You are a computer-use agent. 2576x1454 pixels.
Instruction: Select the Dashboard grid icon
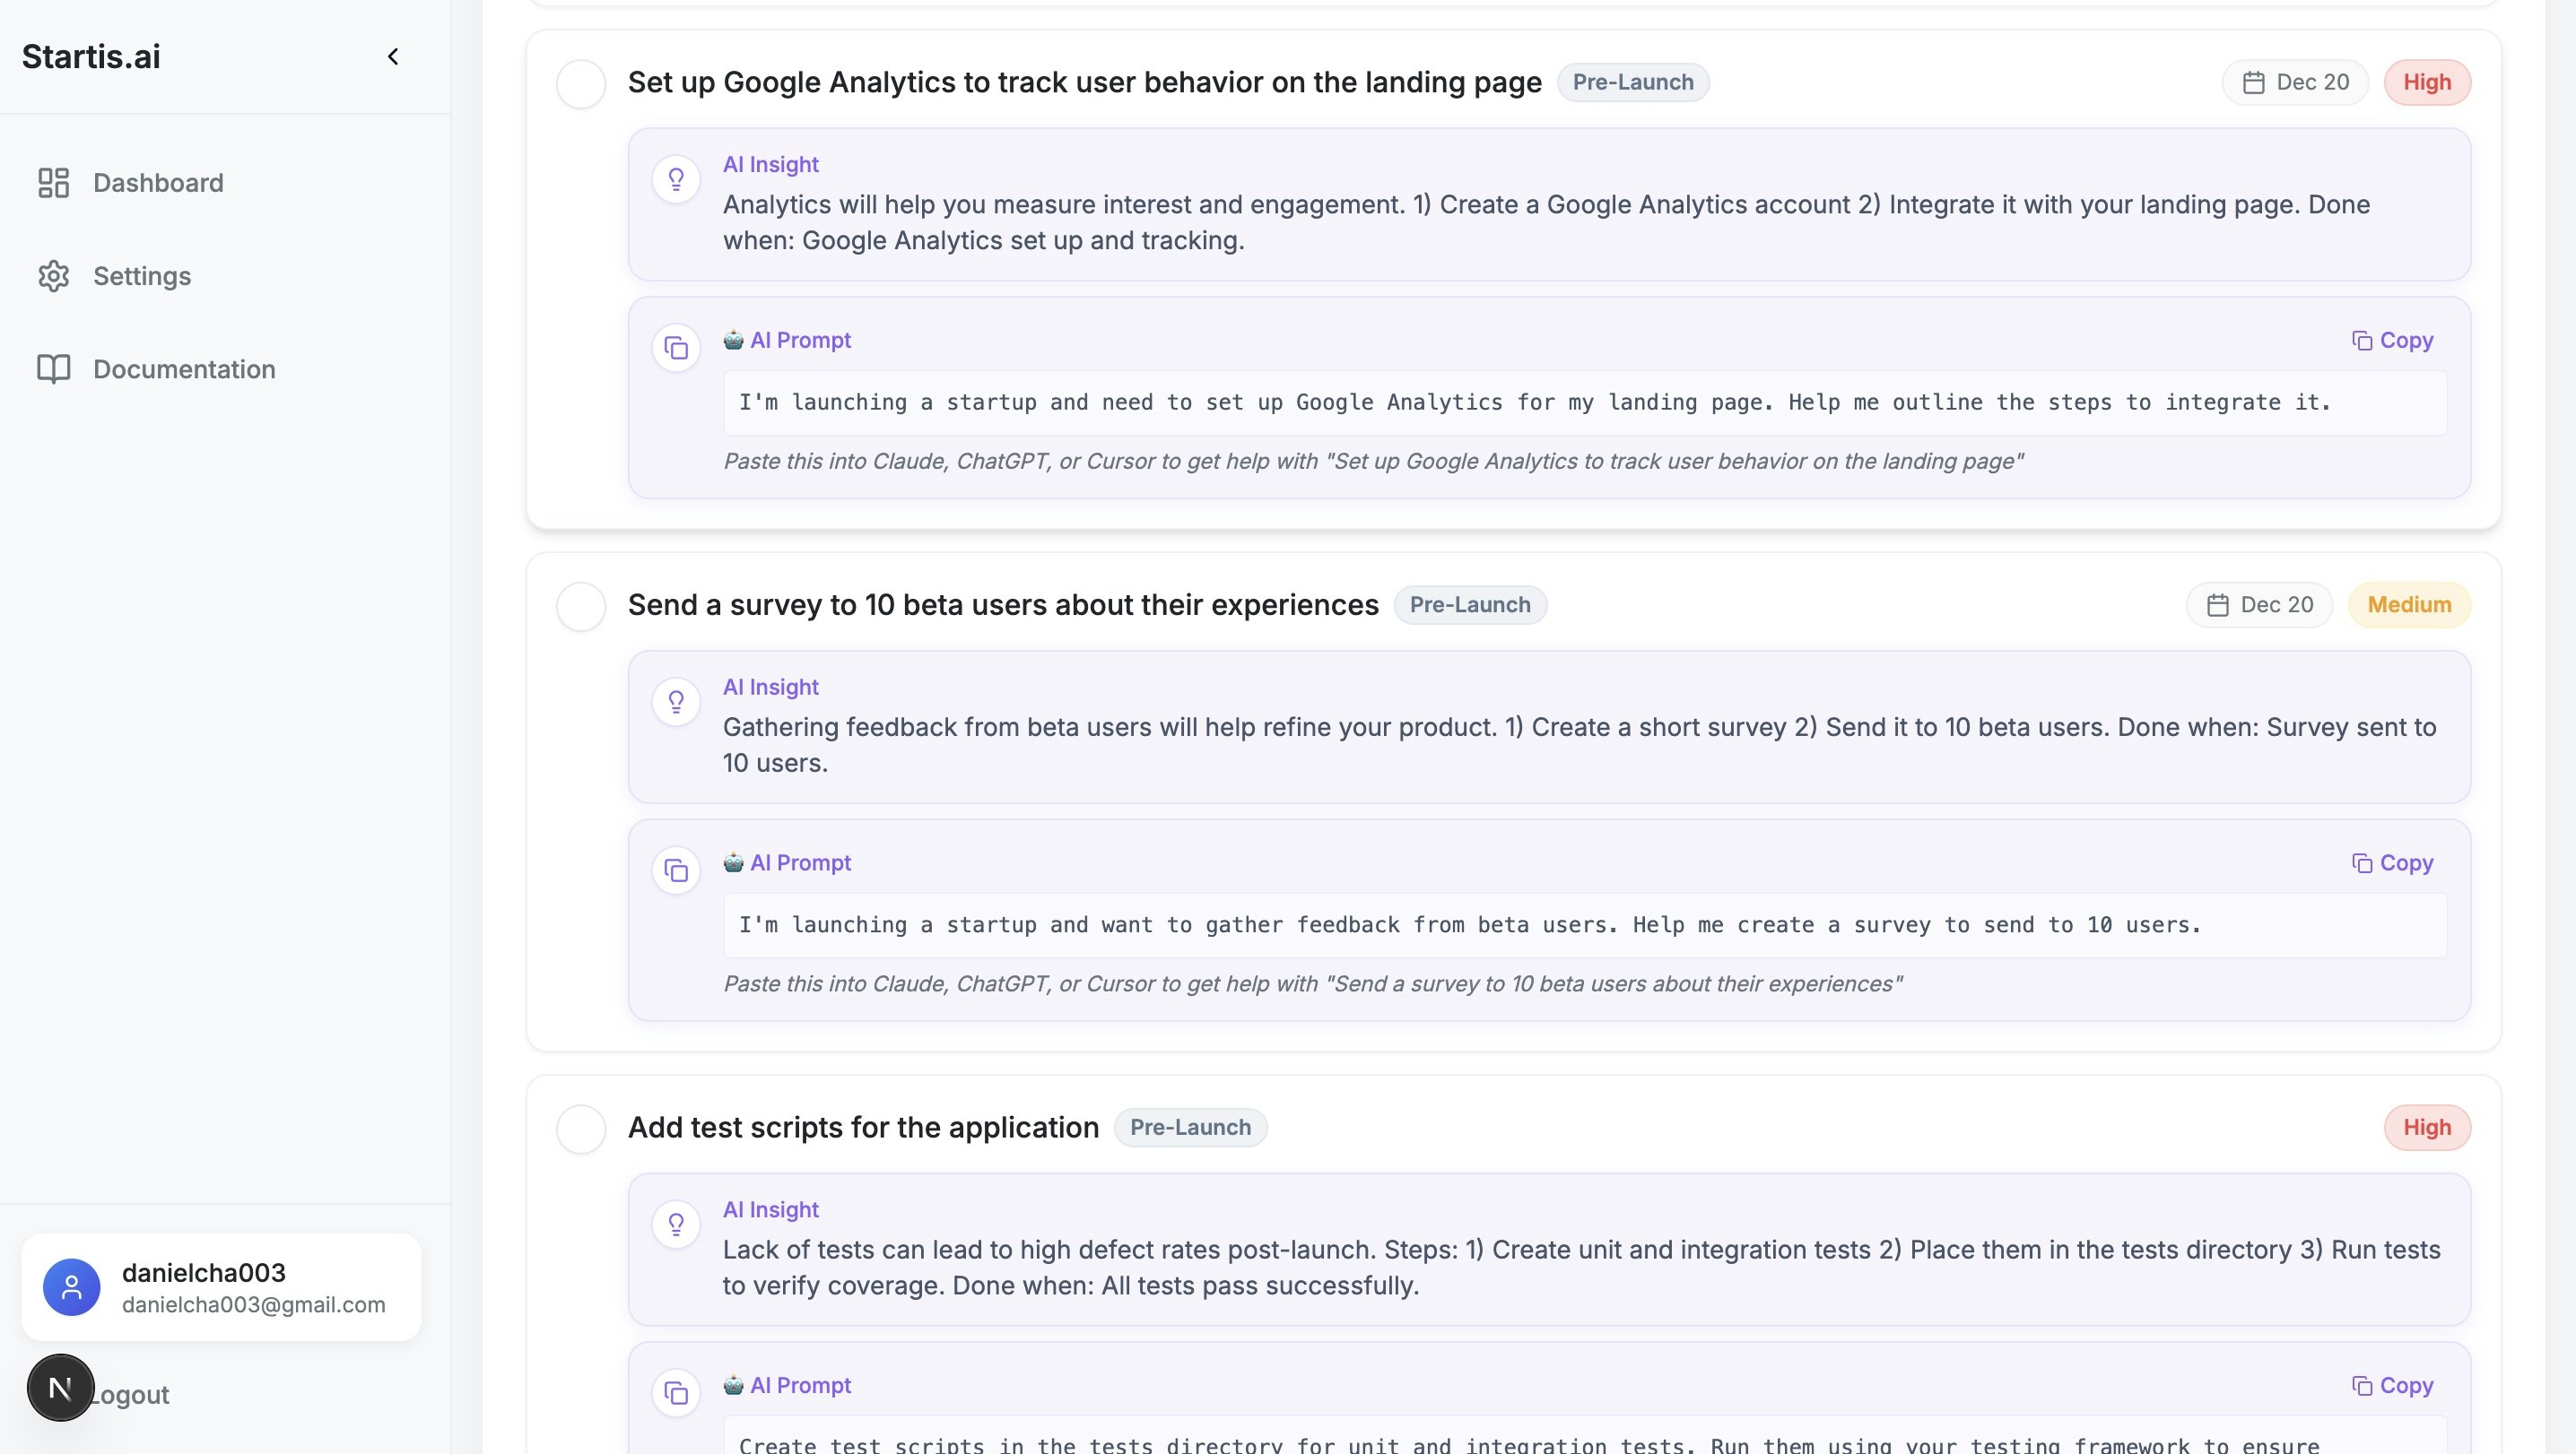pyautogui.click(x=53, y=183)
